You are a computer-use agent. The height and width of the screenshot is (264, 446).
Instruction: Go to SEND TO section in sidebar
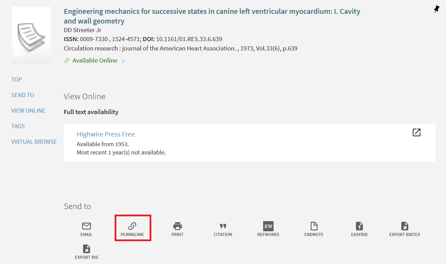tap(23, 95)
